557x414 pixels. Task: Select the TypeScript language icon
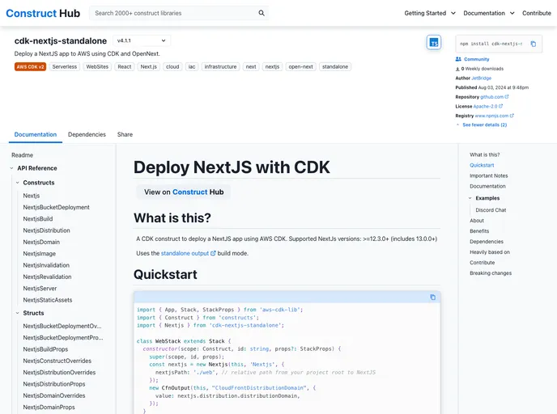(434, 43)
